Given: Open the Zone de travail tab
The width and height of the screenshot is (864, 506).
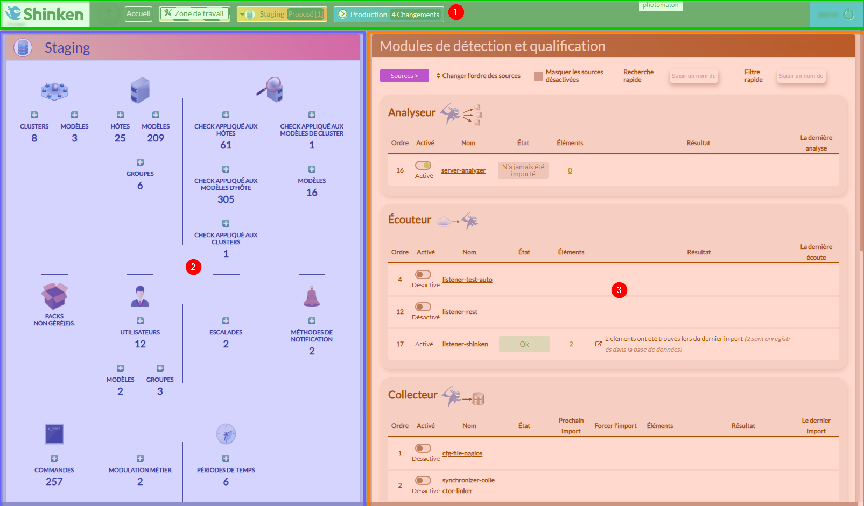Looking at the screenshot, I should pyautogui.click(x=194, y=14).
